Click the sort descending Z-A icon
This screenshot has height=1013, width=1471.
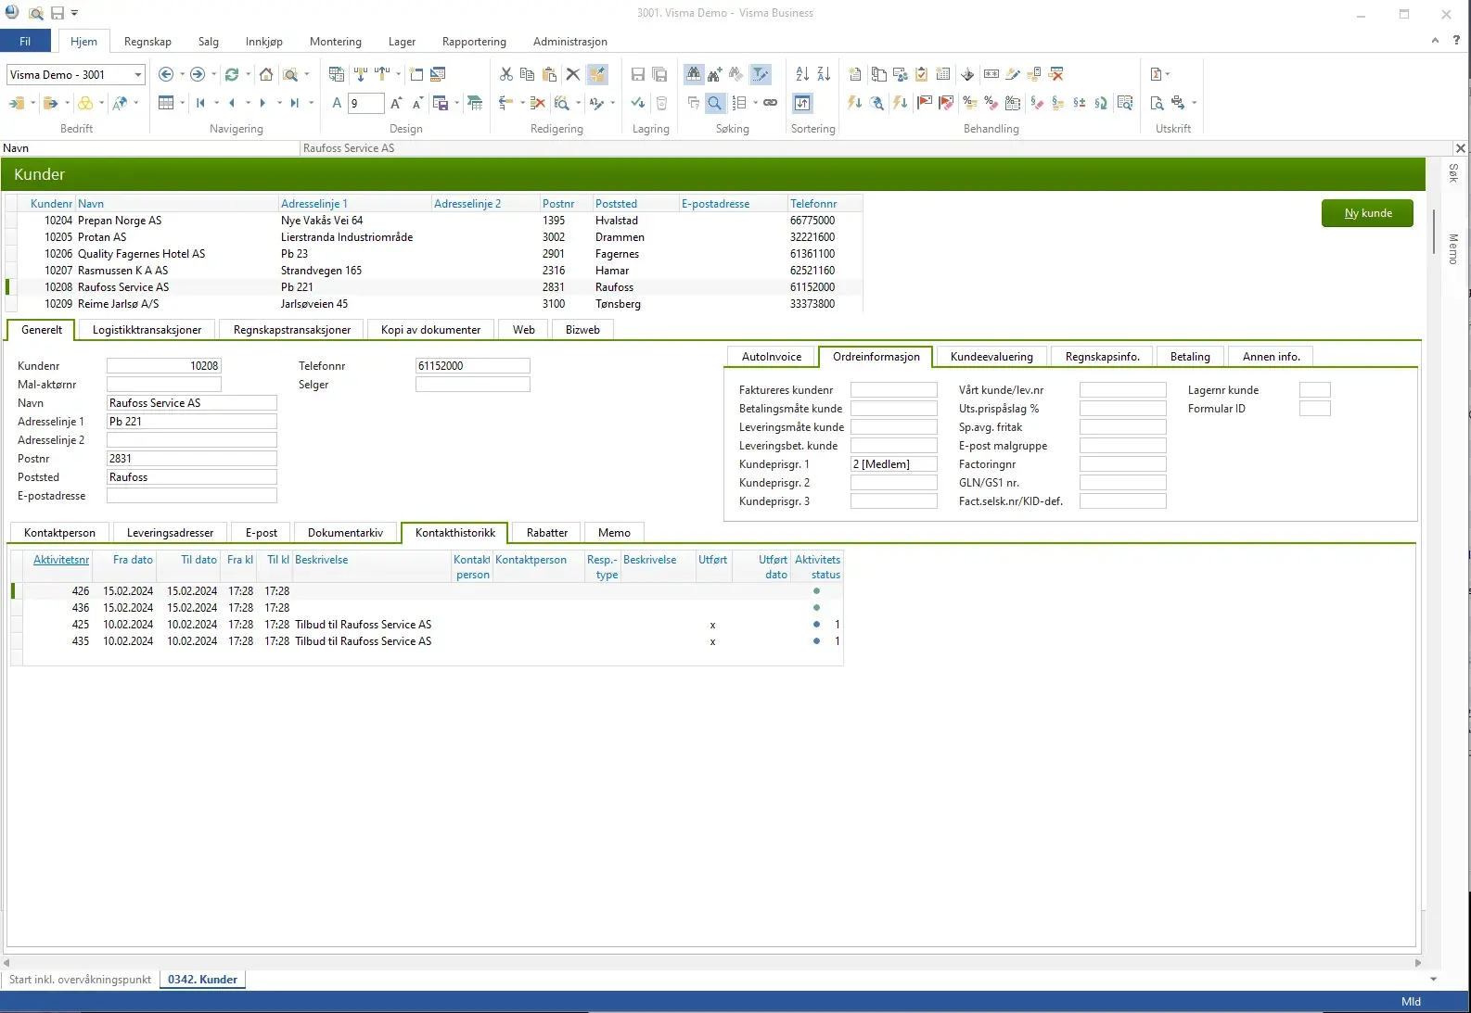[824, 74]
